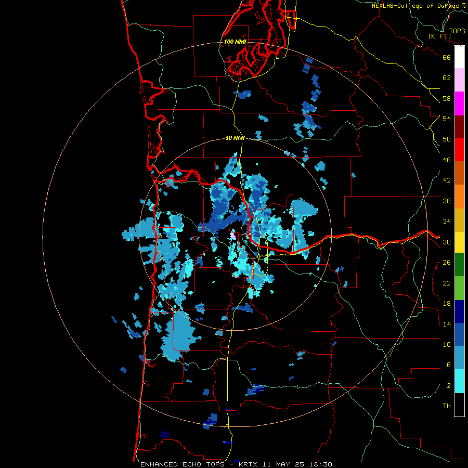Click the "18" legend value
The height and width of the screenshot is (468, 468).
click(447, 304)
